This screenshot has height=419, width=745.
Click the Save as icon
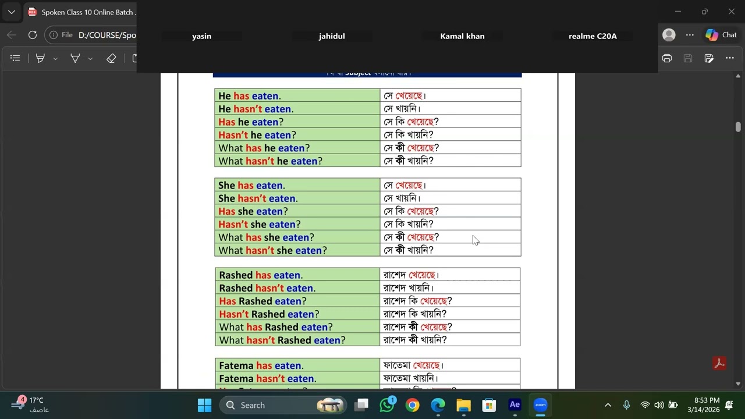tap(709, 58)
